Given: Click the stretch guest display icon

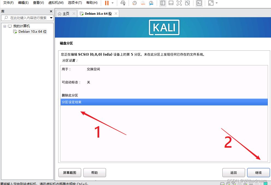Looking at the screenshot, I should [211, 3].
